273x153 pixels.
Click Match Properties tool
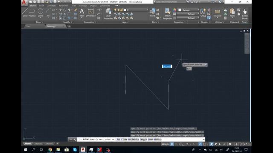pos(168,14)
